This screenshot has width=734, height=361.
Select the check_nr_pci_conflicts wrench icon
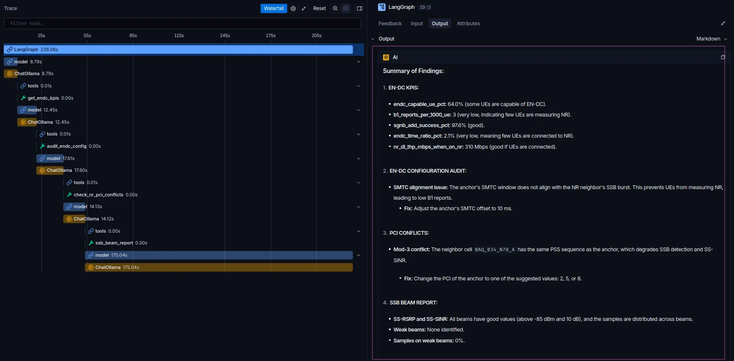pyautogui.click(x=69, y=195)
